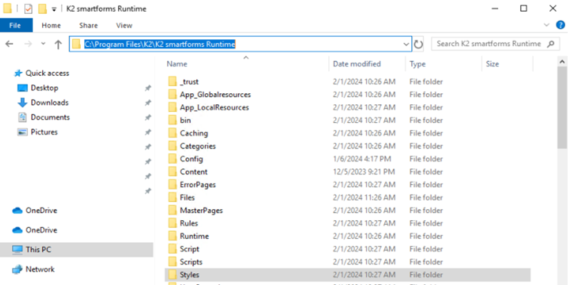Select the Runtime folder

(194, 236)
